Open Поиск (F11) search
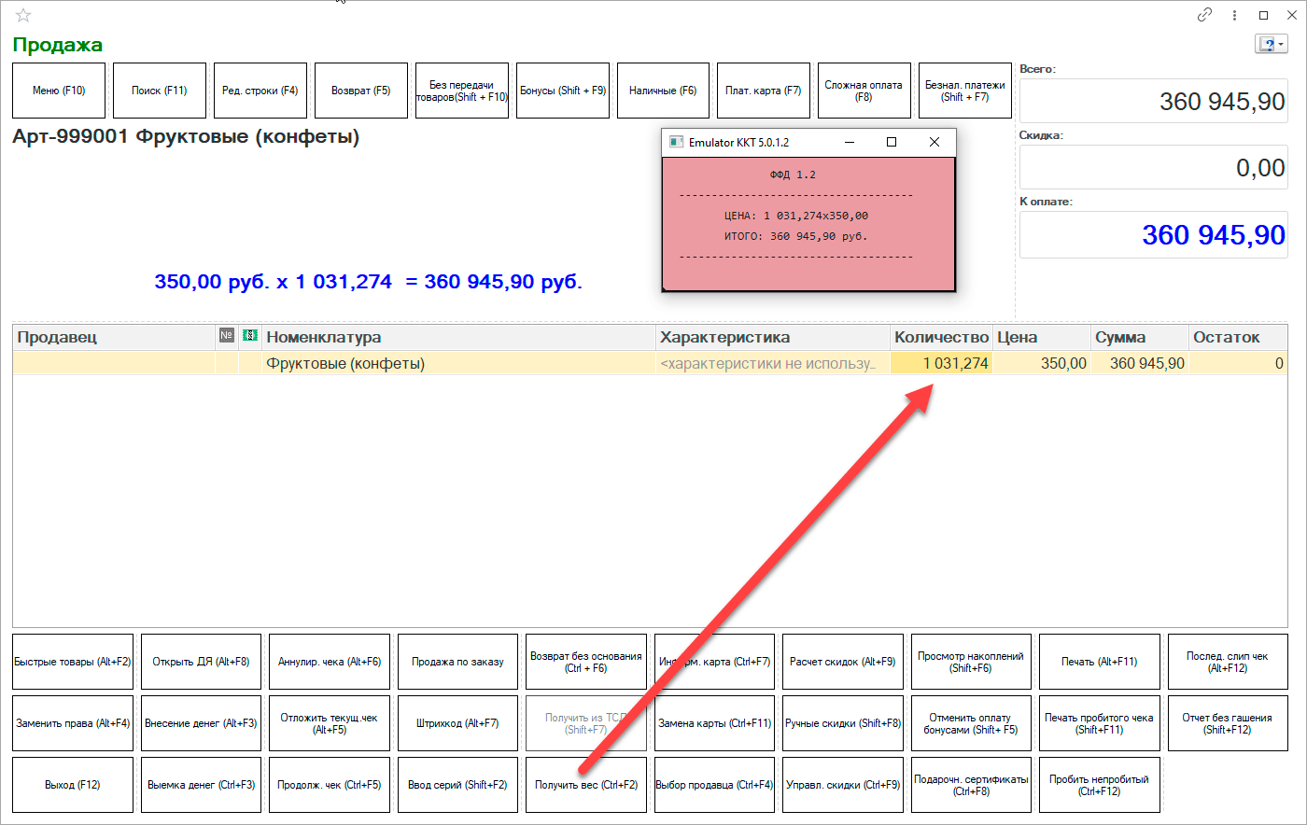The width and height of the screenshot is (1307, 825). (x=160, y=91)
